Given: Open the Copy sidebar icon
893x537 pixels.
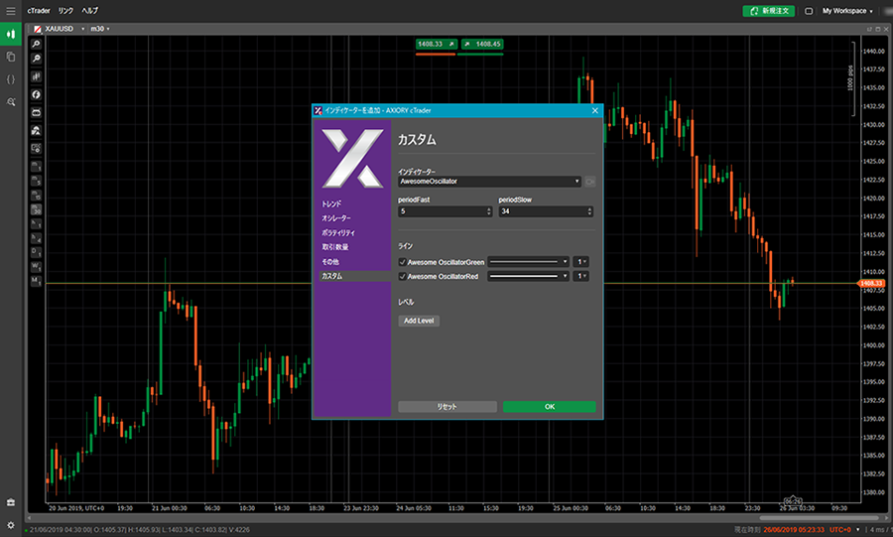Looking at the screenshot, I should point(11,57).
